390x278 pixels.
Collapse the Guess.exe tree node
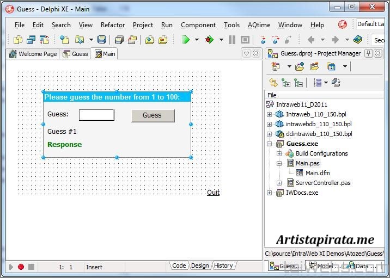pos(270,144)
